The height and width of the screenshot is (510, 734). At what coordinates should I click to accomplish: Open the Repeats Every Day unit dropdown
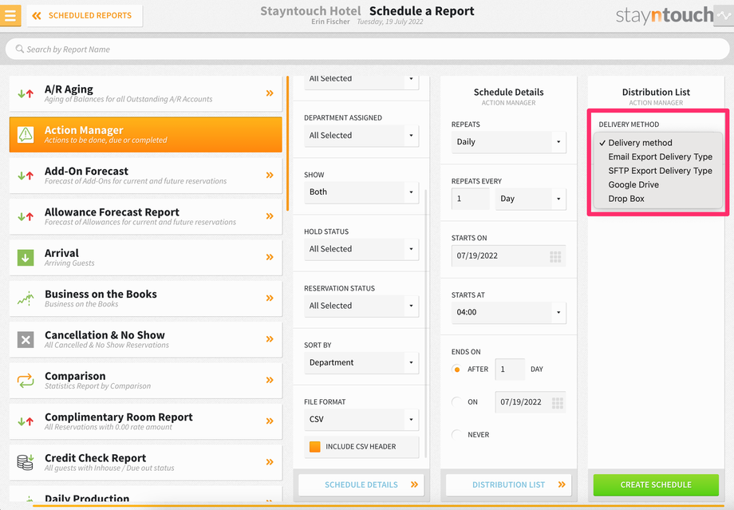531,199
